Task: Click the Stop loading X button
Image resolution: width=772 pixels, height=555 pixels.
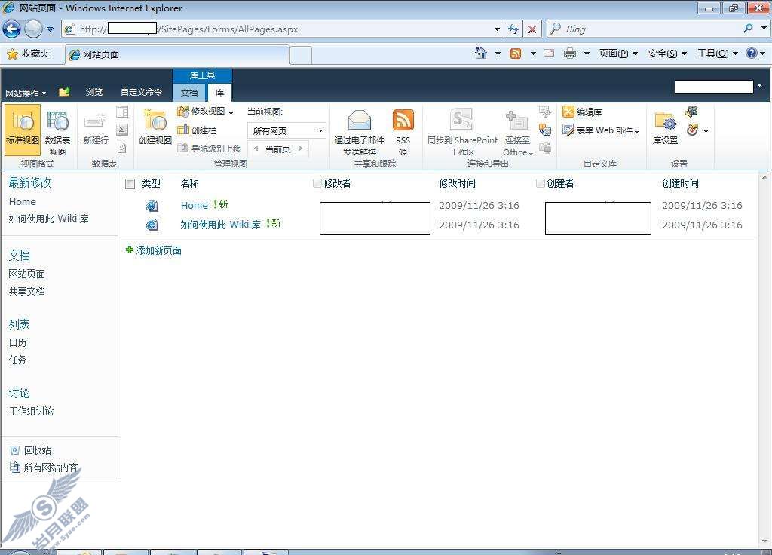Action: coord(532,29)
